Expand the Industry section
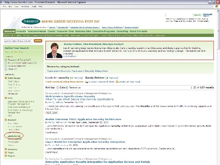Screen dimensions: 220x165 pos(6,149)
